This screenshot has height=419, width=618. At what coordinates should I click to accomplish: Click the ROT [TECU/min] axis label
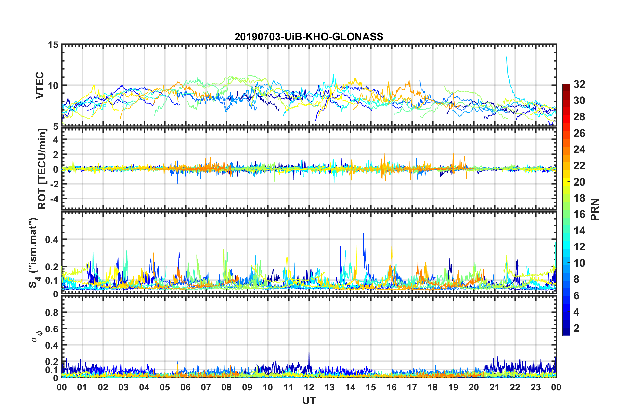[x=42, y=169]
